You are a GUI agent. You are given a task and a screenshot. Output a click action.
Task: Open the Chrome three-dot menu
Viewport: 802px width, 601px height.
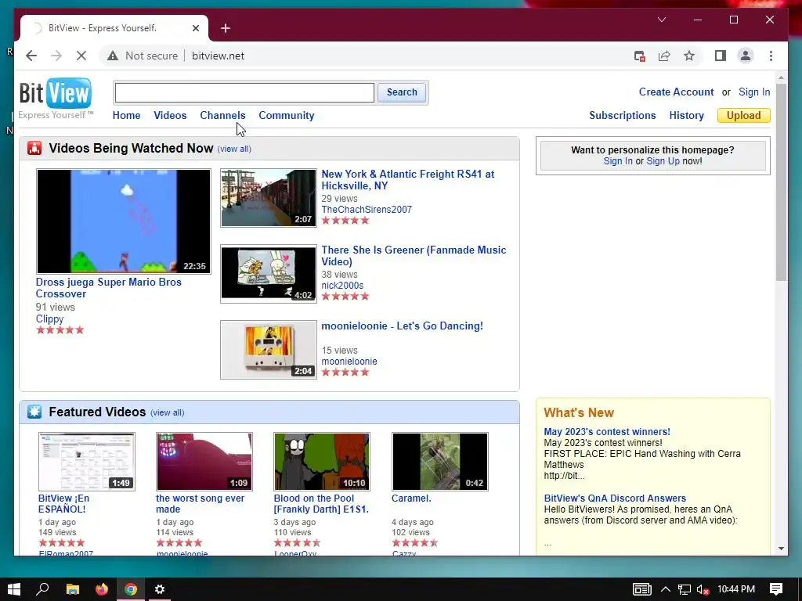click(x=771, y=56)
